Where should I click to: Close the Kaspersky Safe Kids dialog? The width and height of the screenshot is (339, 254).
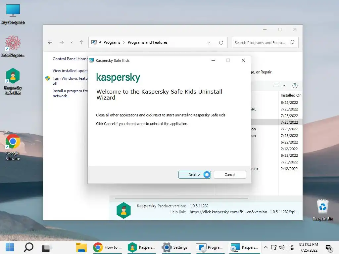[x=243, y=61]
